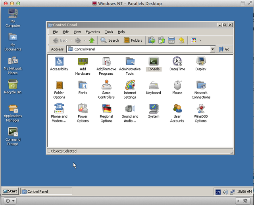The width and height of the screenshot is (254, 205).
Task: Click the Forward arrow in toolbar
Action: (x=78, y=41)
